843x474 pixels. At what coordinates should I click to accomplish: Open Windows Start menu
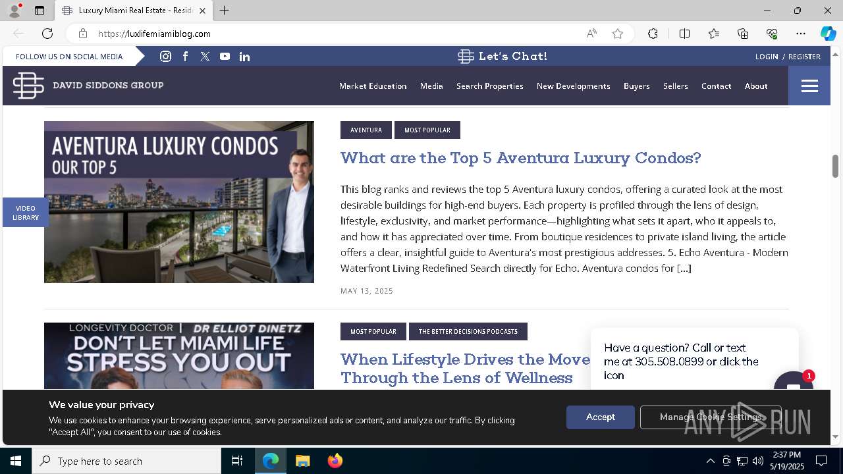pyautogui.click(x=16, y=461)
